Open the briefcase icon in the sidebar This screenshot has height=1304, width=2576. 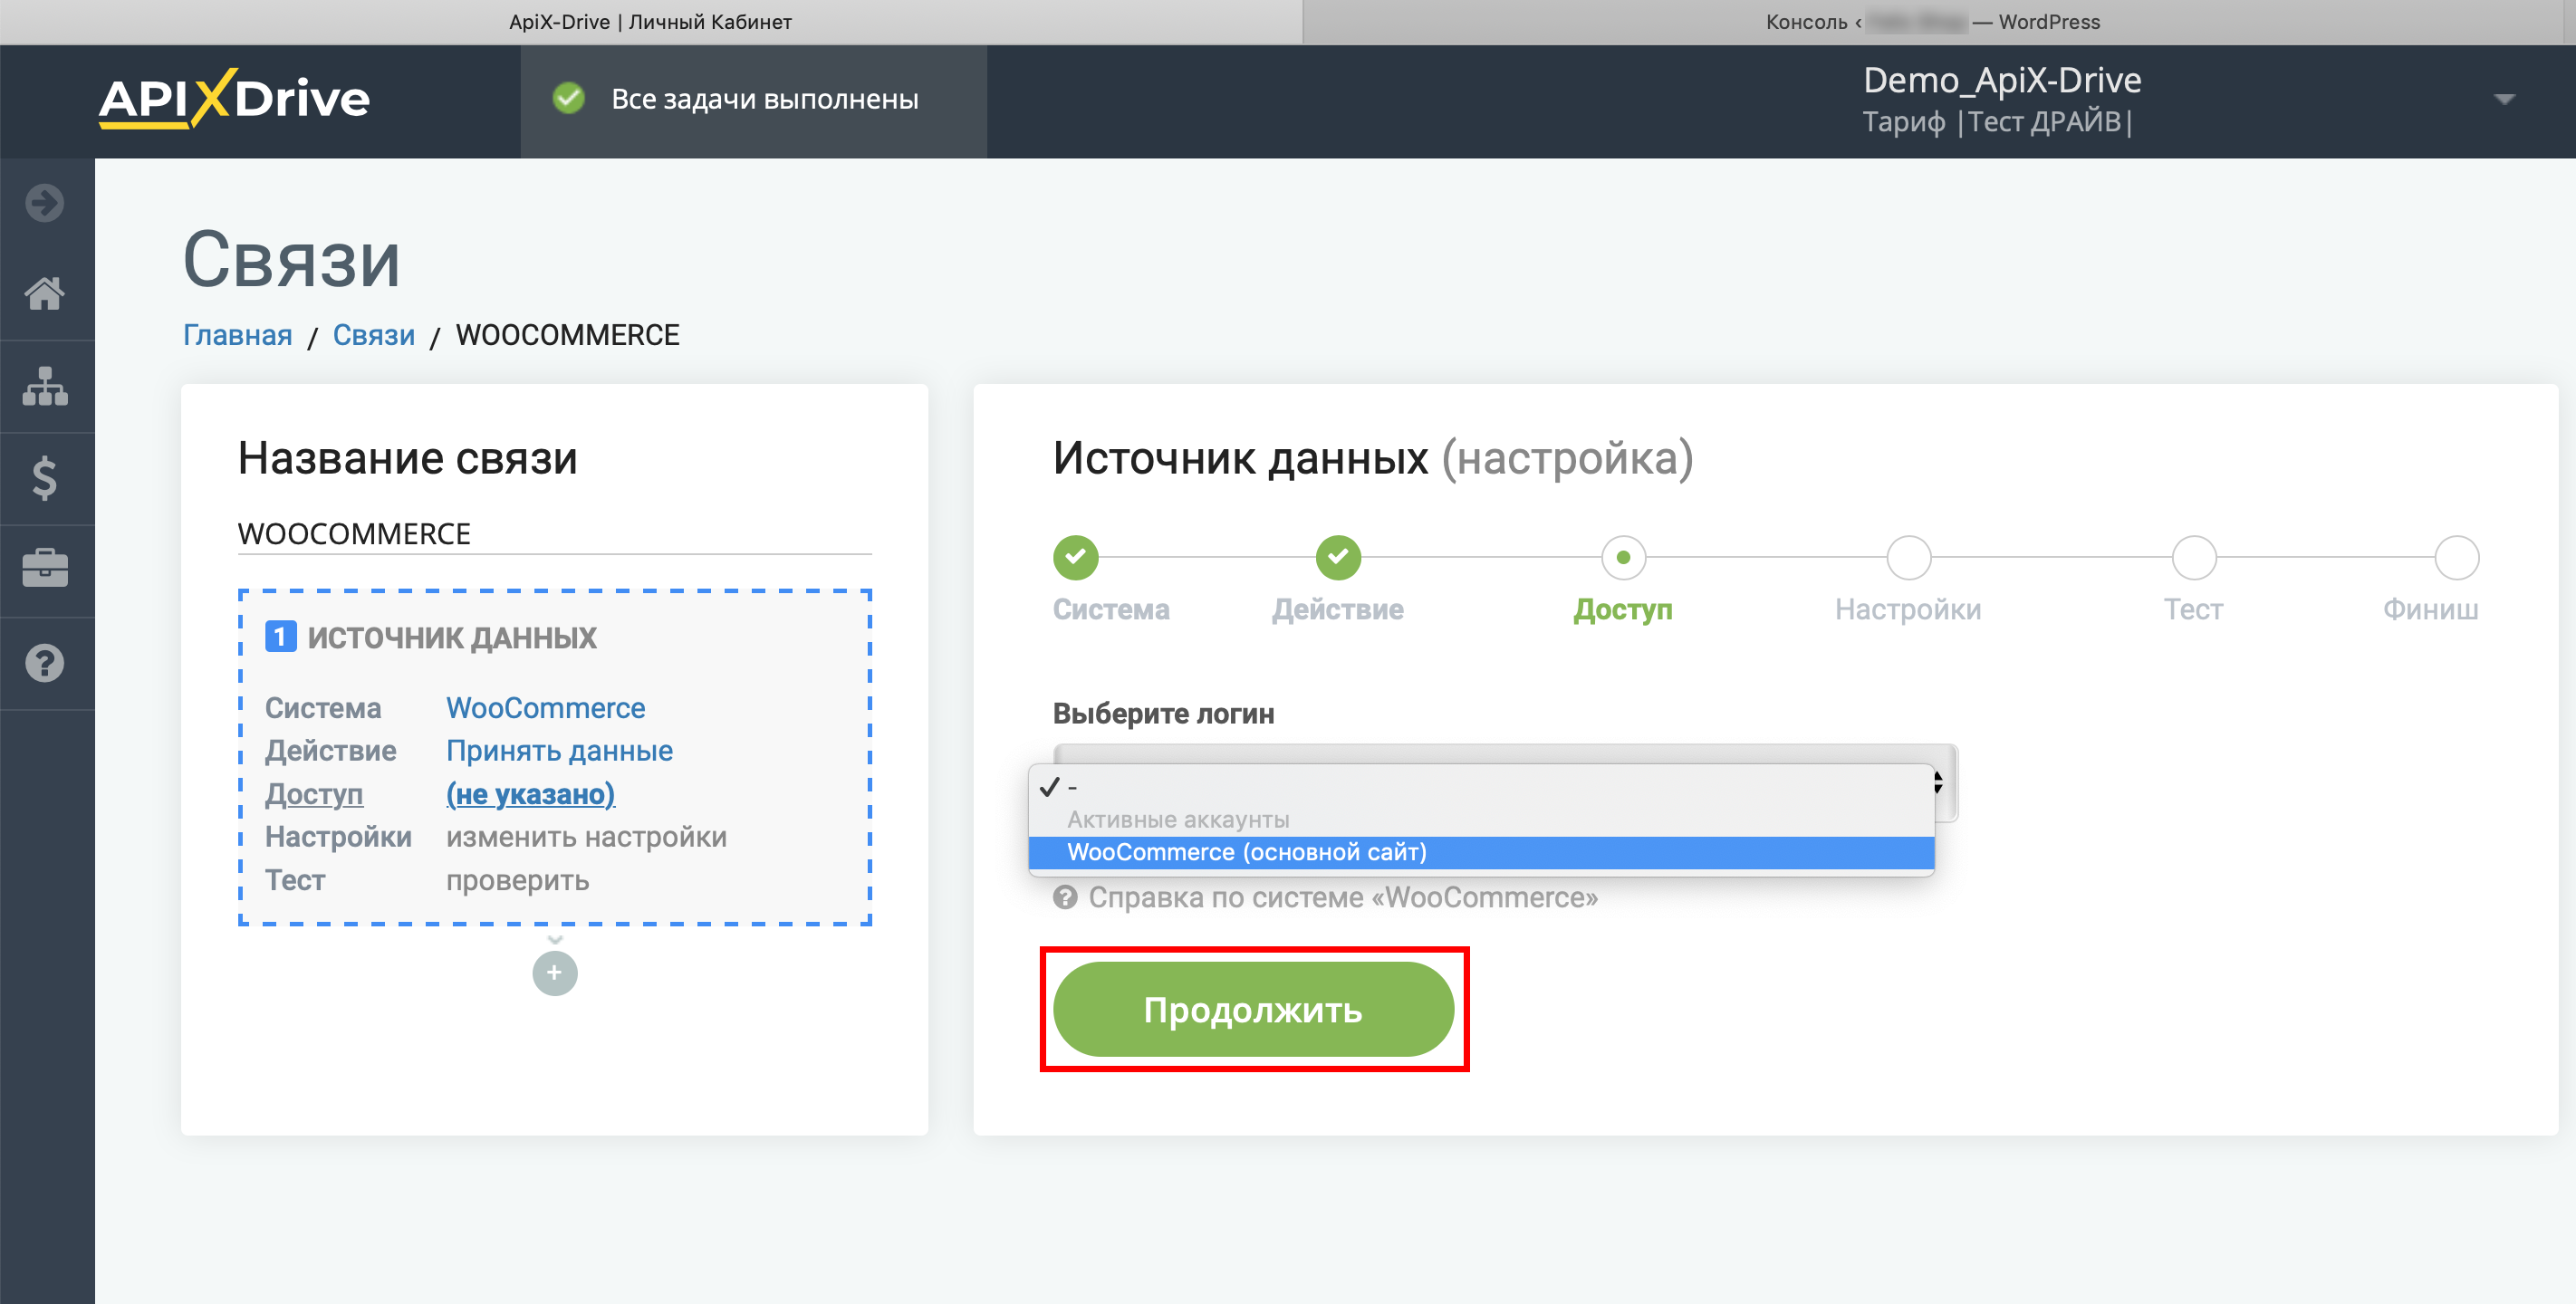tap(45, 569)
